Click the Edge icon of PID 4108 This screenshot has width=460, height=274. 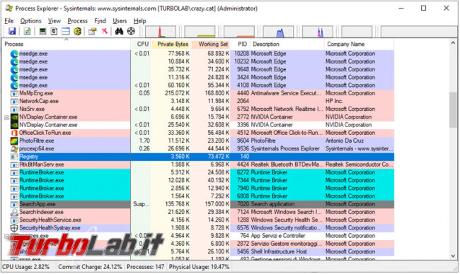click(14, 85)
